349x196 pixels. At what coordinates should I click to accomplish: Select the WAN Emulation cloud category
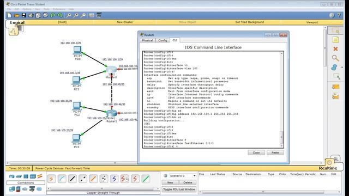coord(25,189)
